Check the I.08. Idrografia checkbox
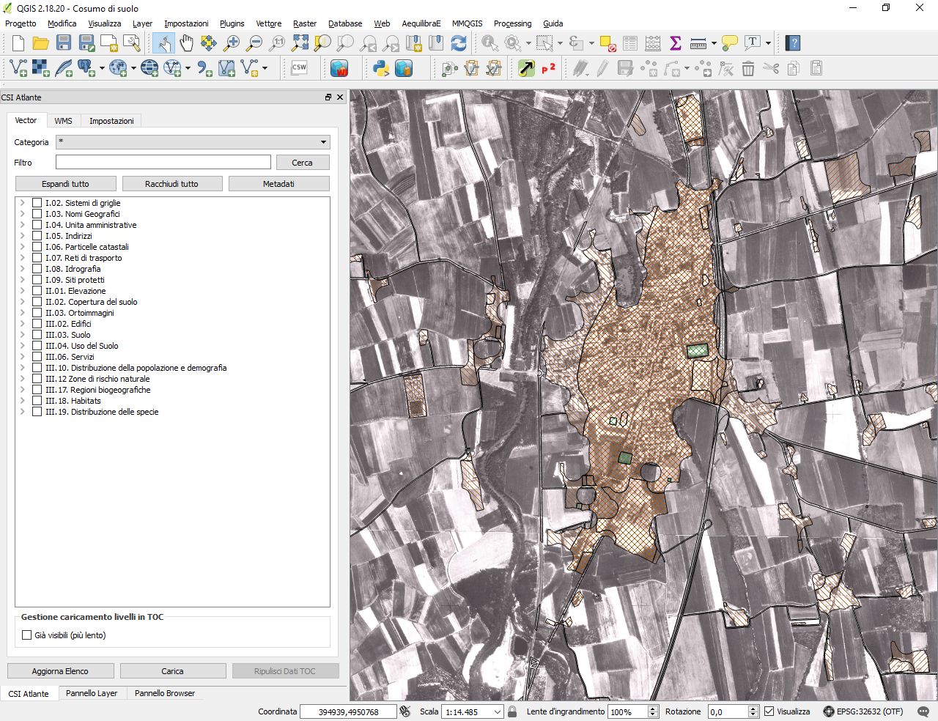Screen dimensions: 938x721 37,269
